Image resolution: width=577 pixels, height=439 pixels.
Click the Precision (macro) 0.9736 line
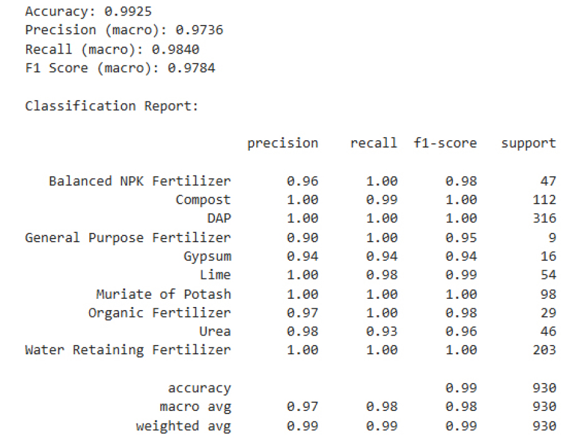(x=124, y=30)
